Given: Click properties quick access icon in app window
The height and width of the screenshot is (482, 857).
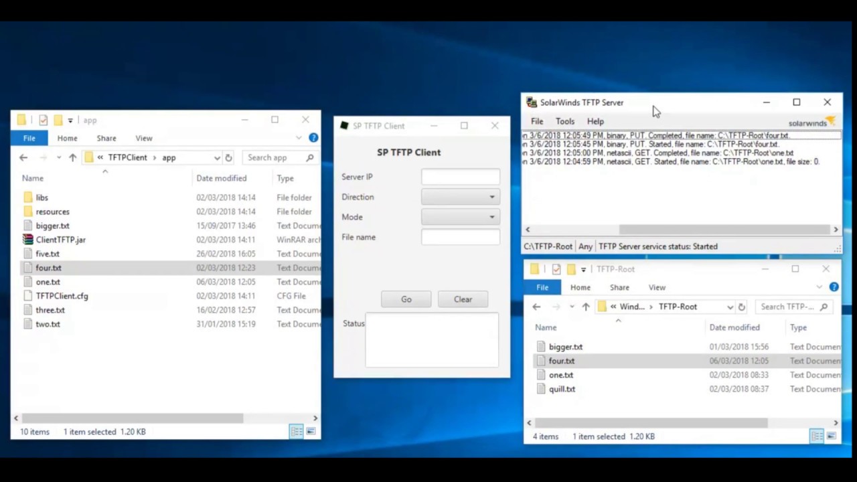Looking at the screenshot, I should pos(44,120).
